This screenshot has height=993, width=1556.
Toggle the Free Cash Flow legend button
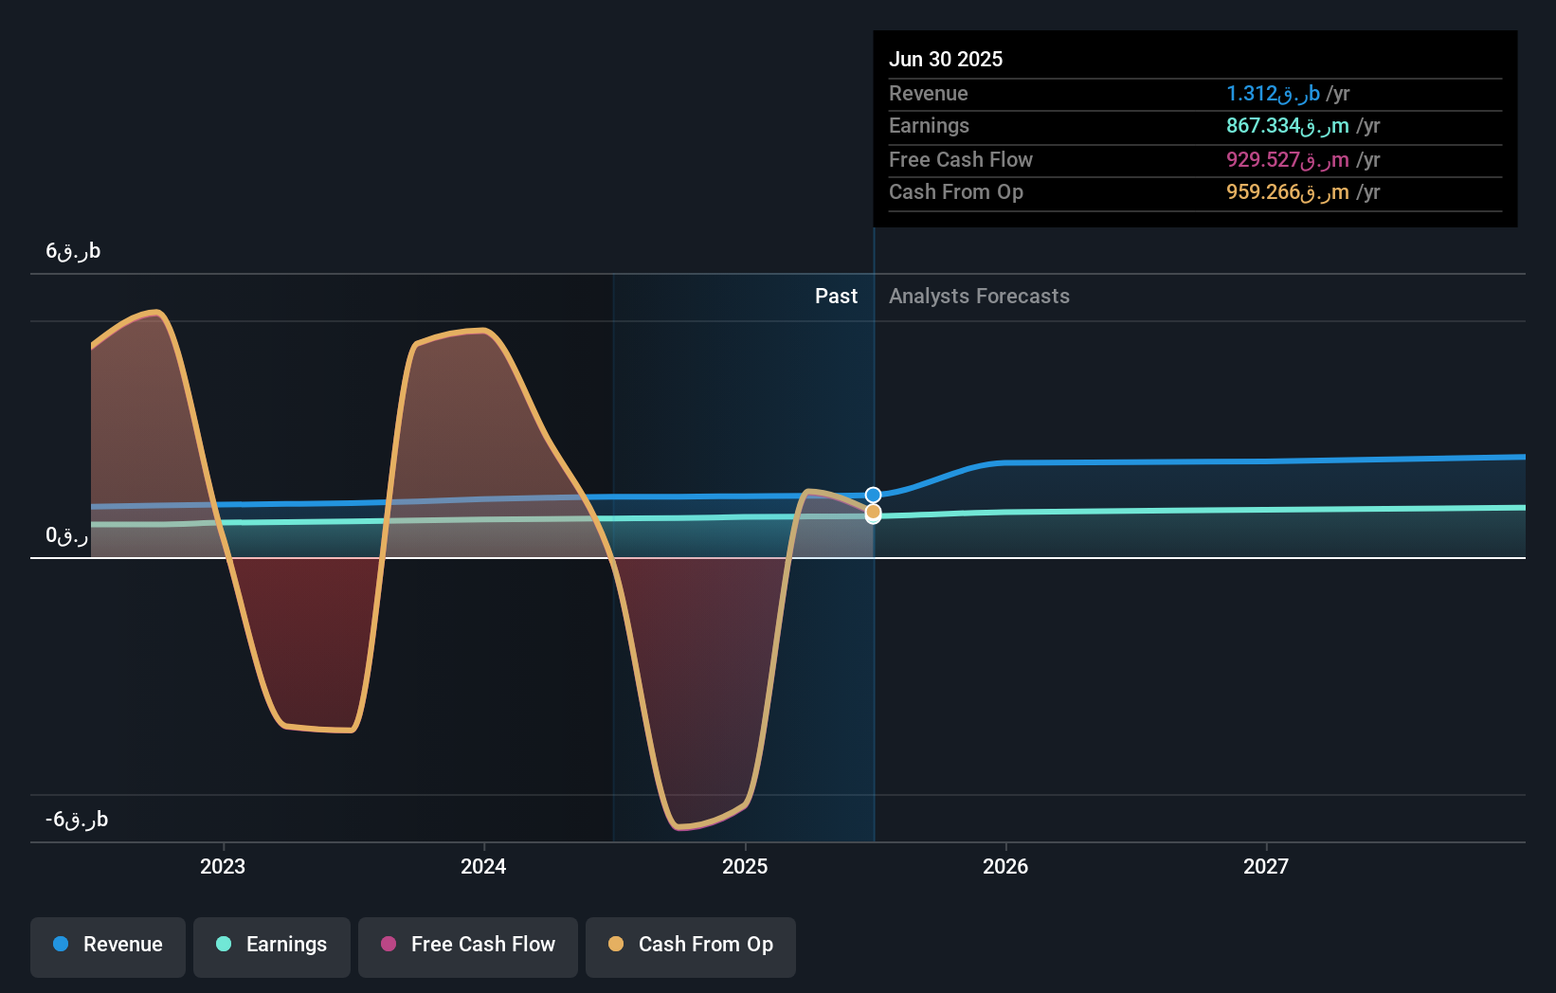point(468,947)
